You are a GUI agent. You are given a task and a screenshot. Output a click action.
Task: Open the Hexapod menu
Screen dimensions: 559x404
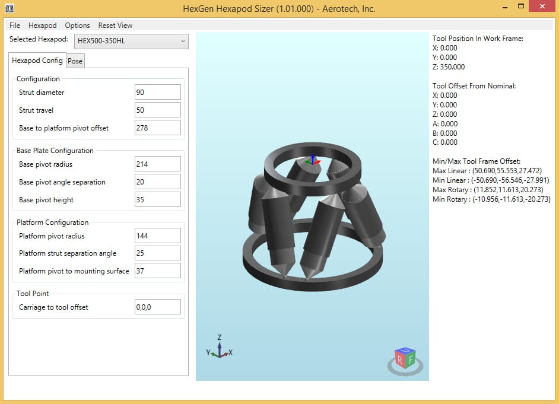[42, 26]
